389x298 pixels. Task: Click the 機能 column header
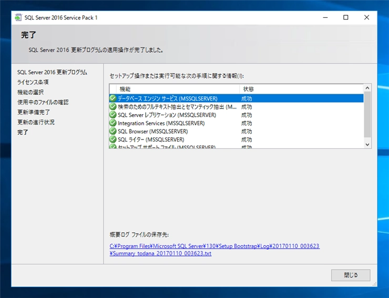178,89
